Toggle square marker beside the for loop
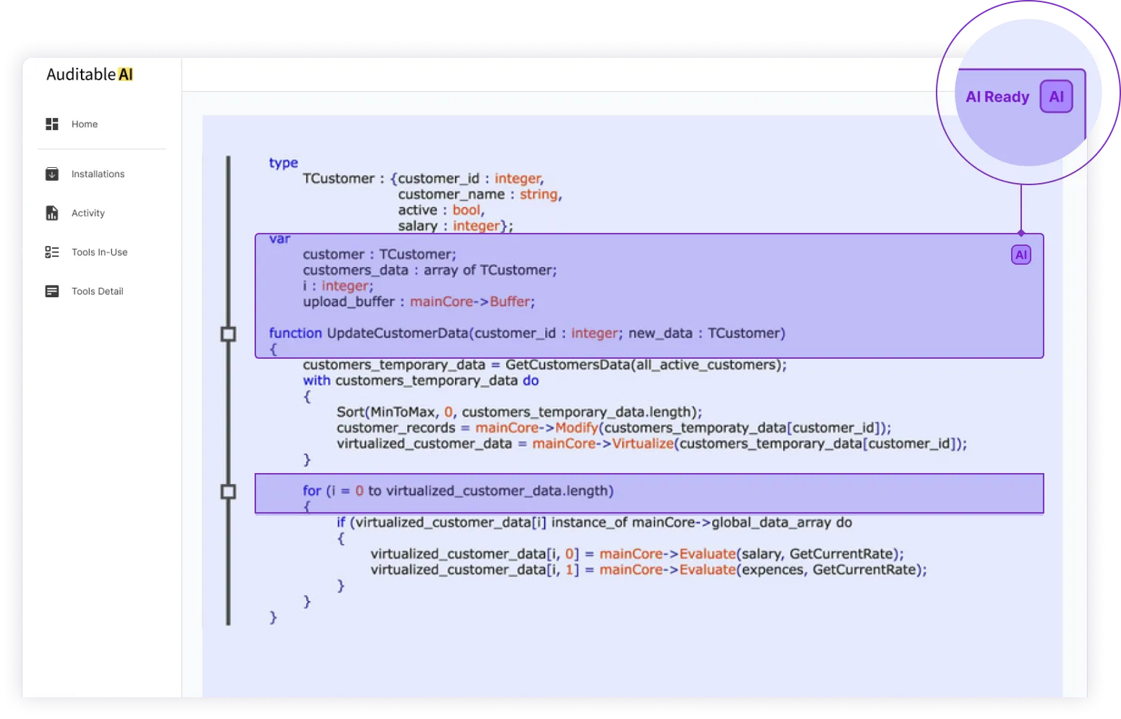The height and width of the screenshot is (719, 1121). [229, 492]
